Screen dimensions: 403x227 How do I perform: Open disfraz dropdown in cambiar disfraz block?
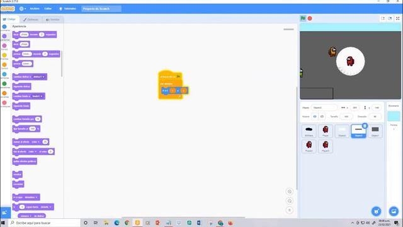(x=39, y=77)
